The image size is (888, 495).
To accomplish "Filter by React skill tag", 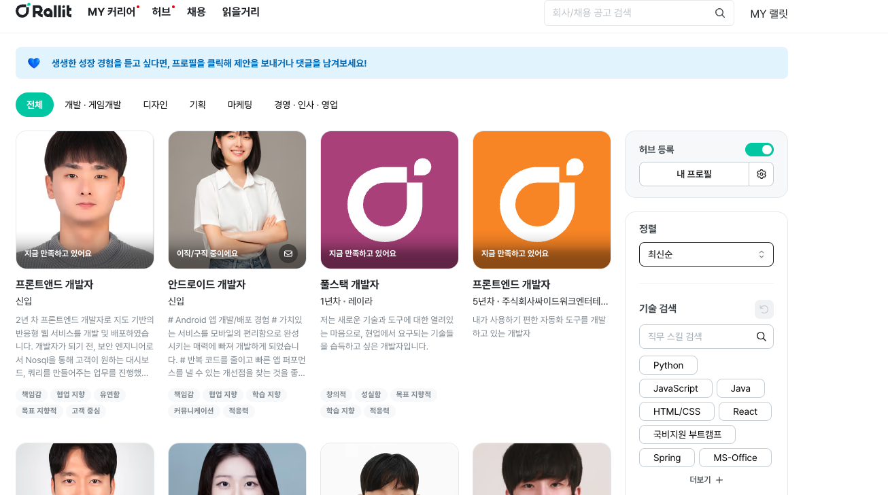I will (745, 411).
